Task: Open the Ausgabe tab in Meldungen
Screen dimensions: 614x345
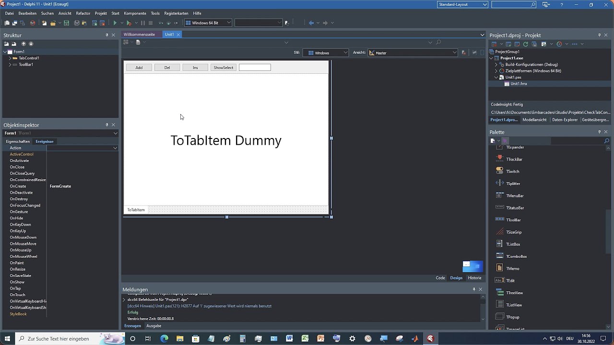Action: [x=153, y=326]
